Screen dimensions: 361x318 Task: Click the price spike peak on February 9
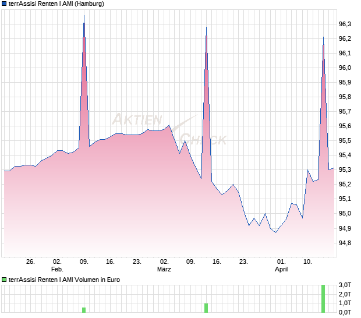[84, 16]
